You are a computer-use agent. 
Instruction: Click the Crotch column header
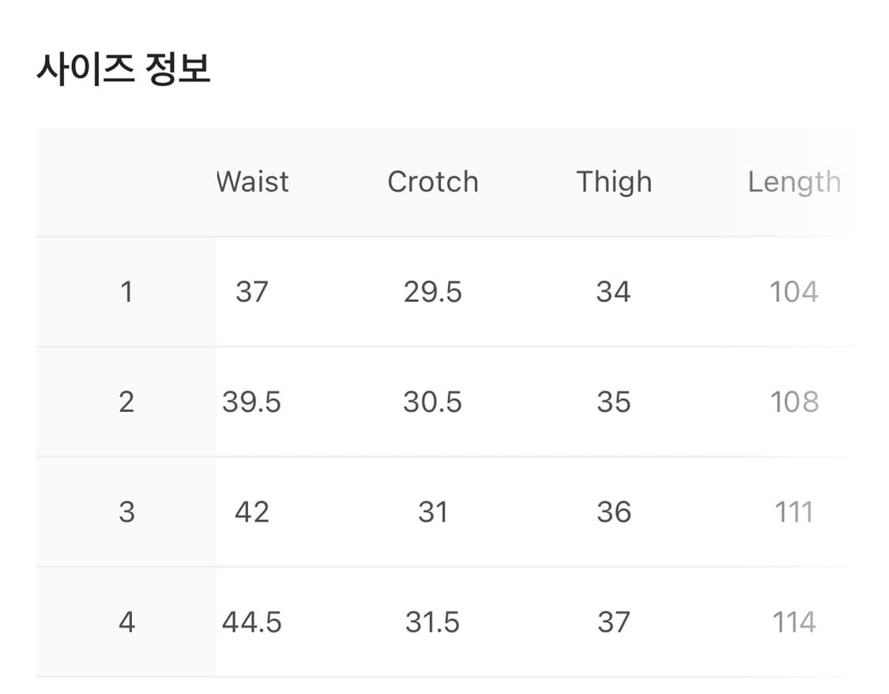coord(432,182)
